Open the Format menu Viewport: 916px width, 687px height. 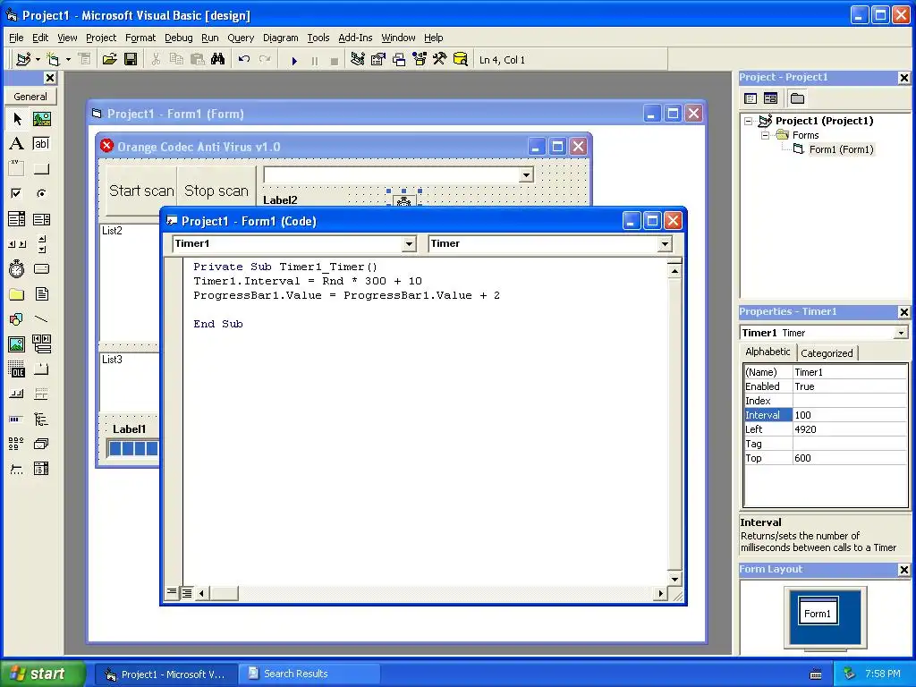[140, 38]
